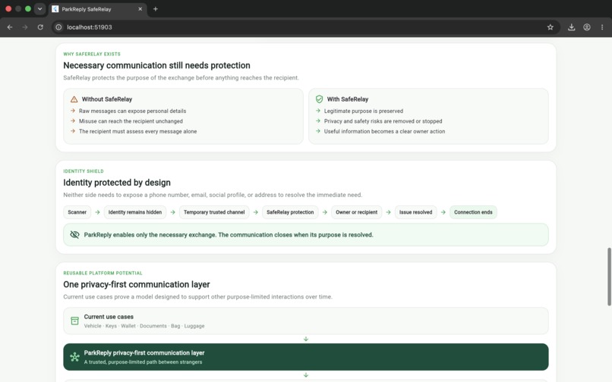
Task: Click heading Identity protected by design
Action: tap(117, 183)
